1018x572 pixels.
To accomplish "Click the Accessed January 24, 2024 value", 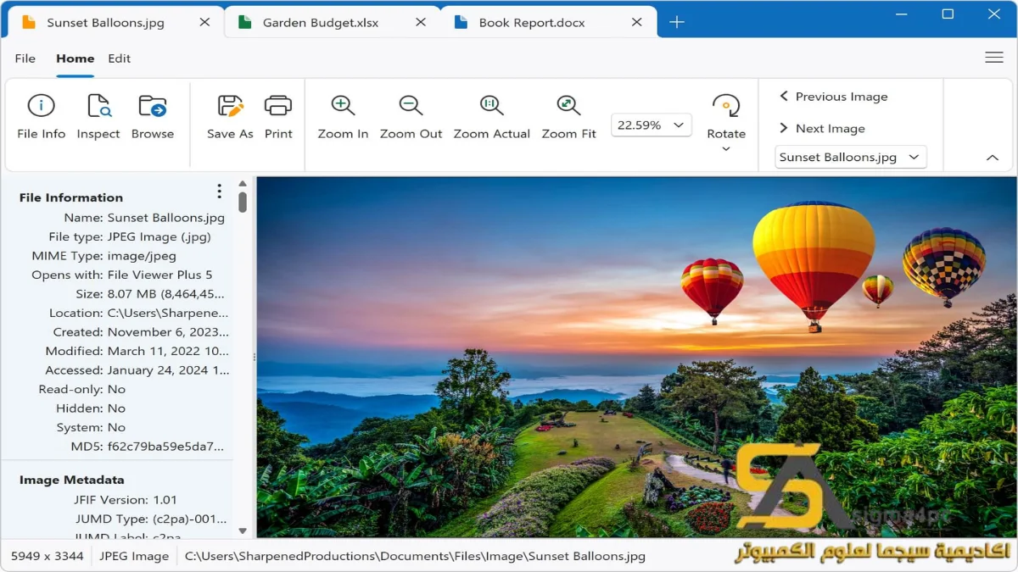I will pyautogui.click(x=168, y=370).
